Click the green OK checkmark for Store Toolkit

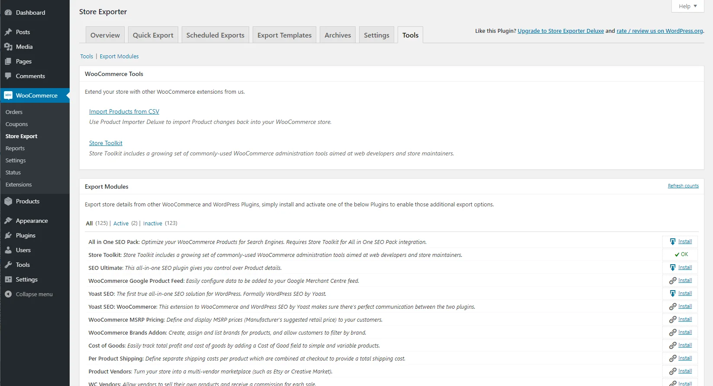(x=677, y=254)
